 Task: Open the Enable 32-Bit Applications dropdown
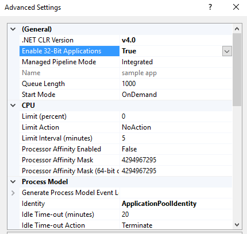tap(227, 51)
